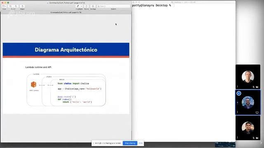Select middle presenting participant's thumbnail
The height and width of the screenshot is (148, 264).
pos(248,102)
